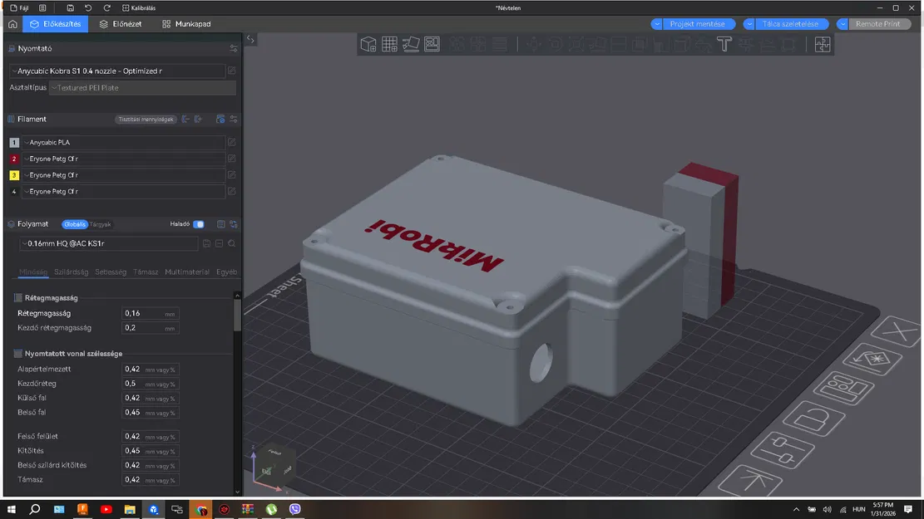Switch process scope to Tárgyak

point(101,224)
